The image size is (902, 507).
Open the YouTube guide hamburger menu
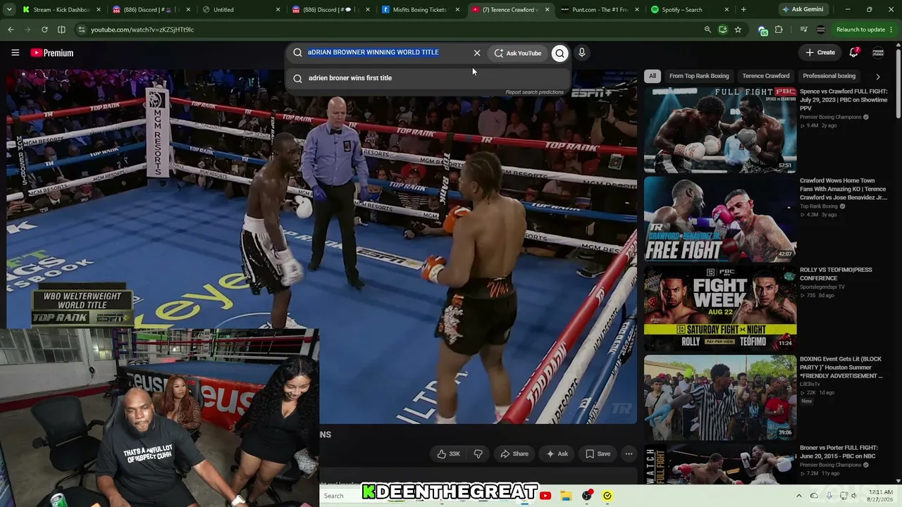tap(15, 53)
